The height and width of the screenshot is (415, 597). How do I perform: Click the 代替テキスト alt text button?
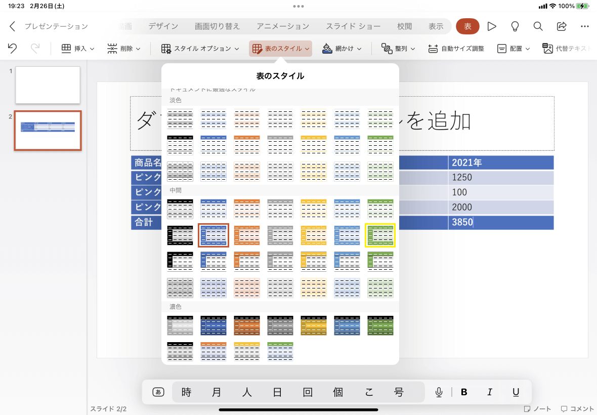[567, 49]
